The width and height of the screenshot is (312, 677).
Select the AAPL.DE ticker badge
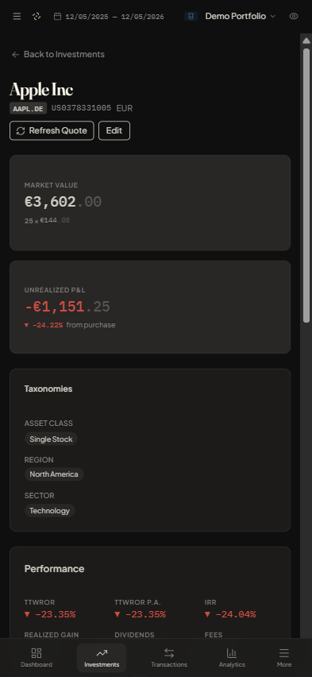click(x=28, y=108)
